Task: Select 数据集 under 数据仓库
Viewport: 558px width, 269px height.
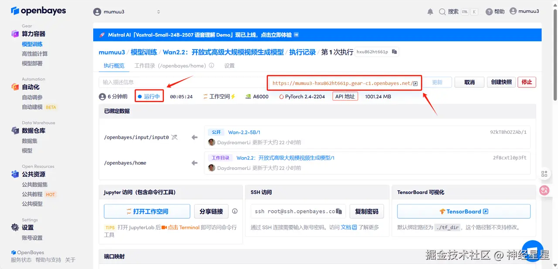Action: coord(30,141)
